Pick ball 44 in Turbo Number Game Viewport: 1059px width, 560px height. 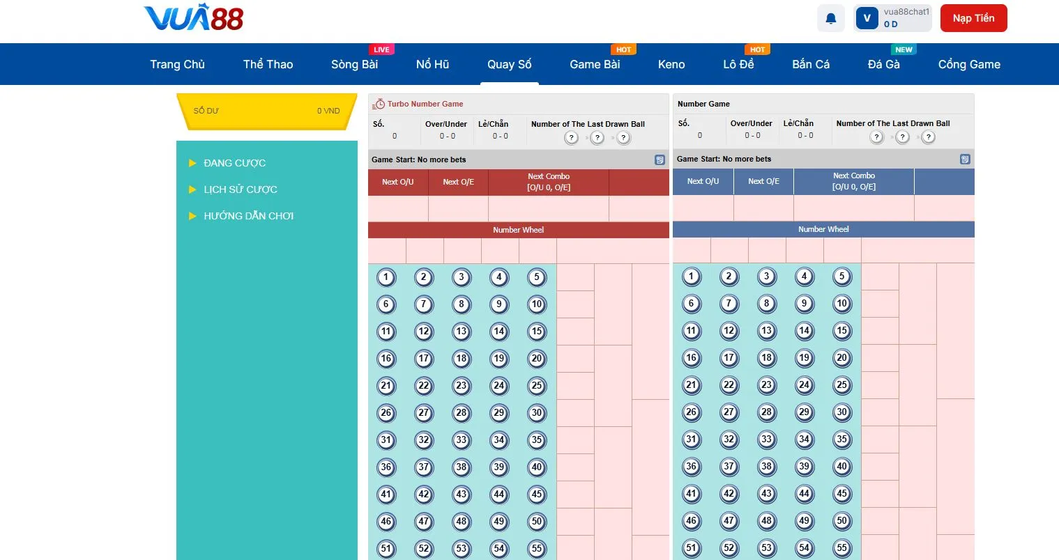tap(499, 495)
